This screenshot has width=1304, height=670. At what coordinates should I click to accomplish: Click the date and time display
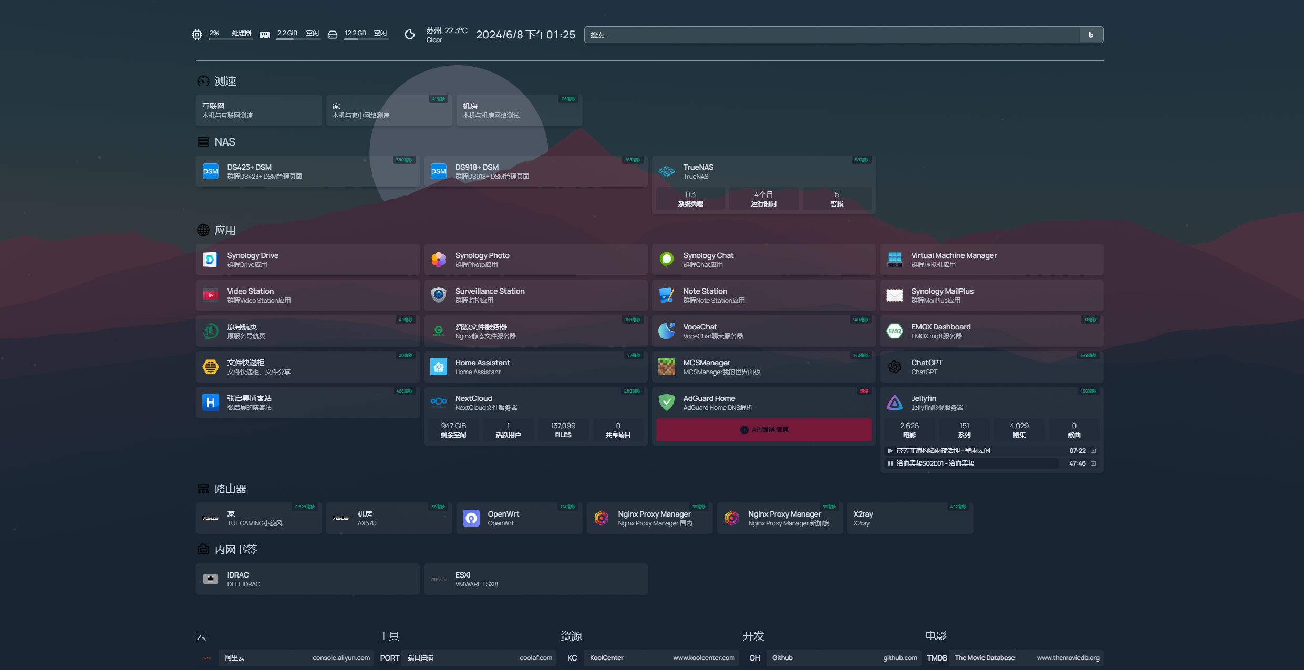[x=525, y=35]
